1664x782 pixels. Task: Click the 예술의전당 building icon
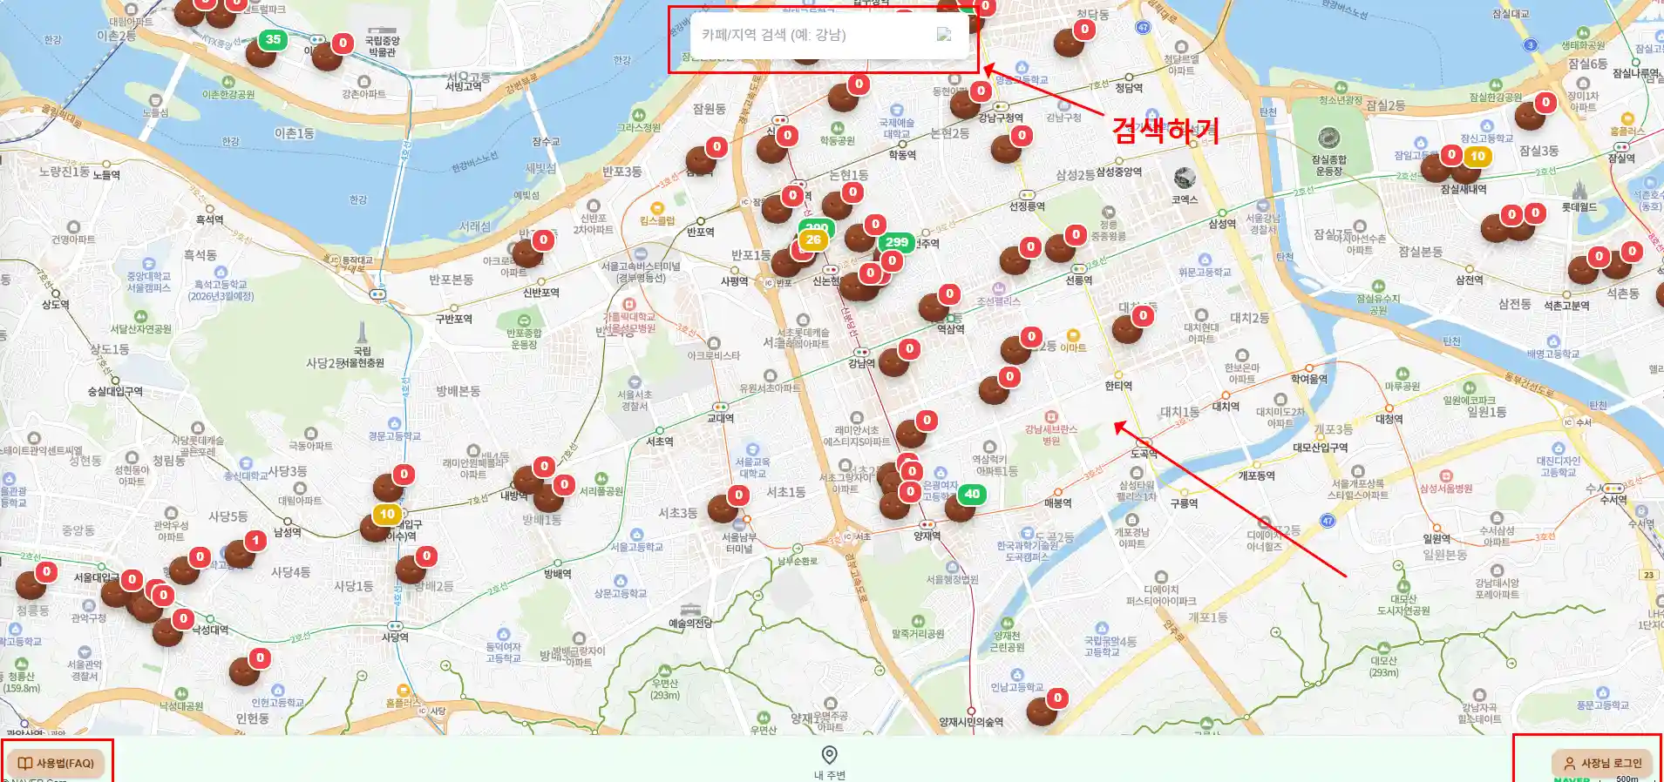[690, 610]
